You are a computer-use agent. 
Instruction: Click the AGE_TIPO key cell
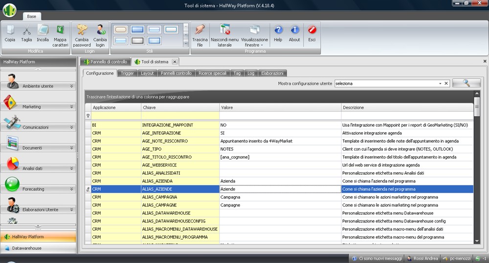[180, 149]
